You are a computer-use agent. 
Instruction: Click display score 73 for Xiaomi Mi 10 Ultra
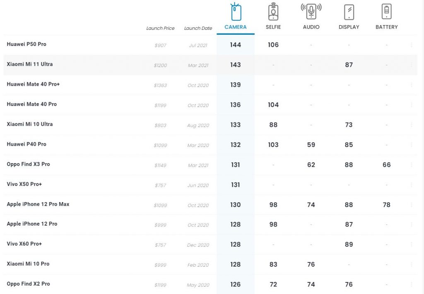pos(349,125)
